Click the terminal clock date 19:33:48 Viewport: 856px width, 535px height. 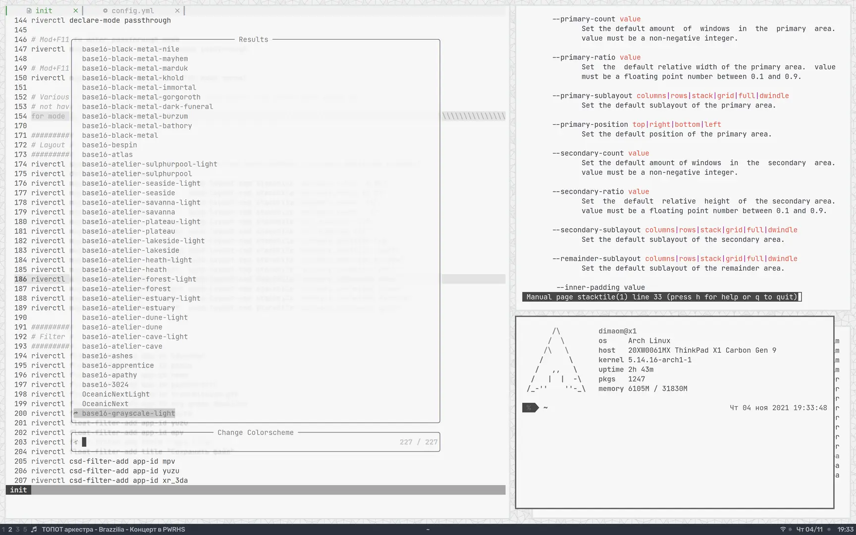778,408
